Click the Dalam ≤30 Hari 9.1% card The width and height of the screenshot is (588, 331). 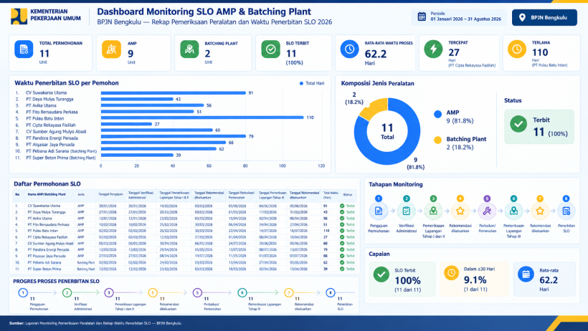(473, 279)
